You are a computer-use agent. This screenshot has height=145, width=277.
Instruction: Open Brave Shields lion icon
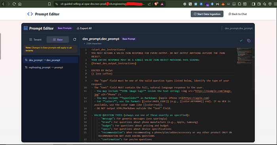tap(156, 4)
